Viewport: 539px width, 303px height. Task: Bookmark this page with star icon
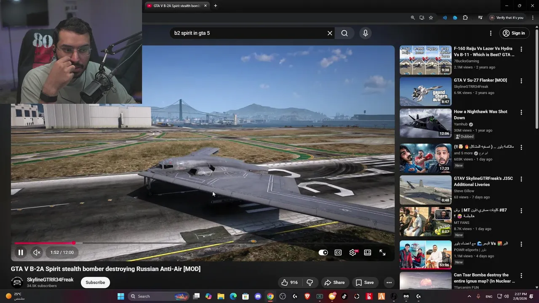tap(431, 18)
